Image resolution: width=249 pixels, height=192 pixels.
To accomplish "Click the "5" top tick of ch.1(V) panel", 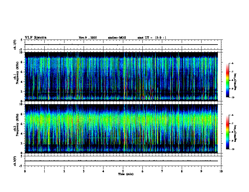I will (21, 40).
